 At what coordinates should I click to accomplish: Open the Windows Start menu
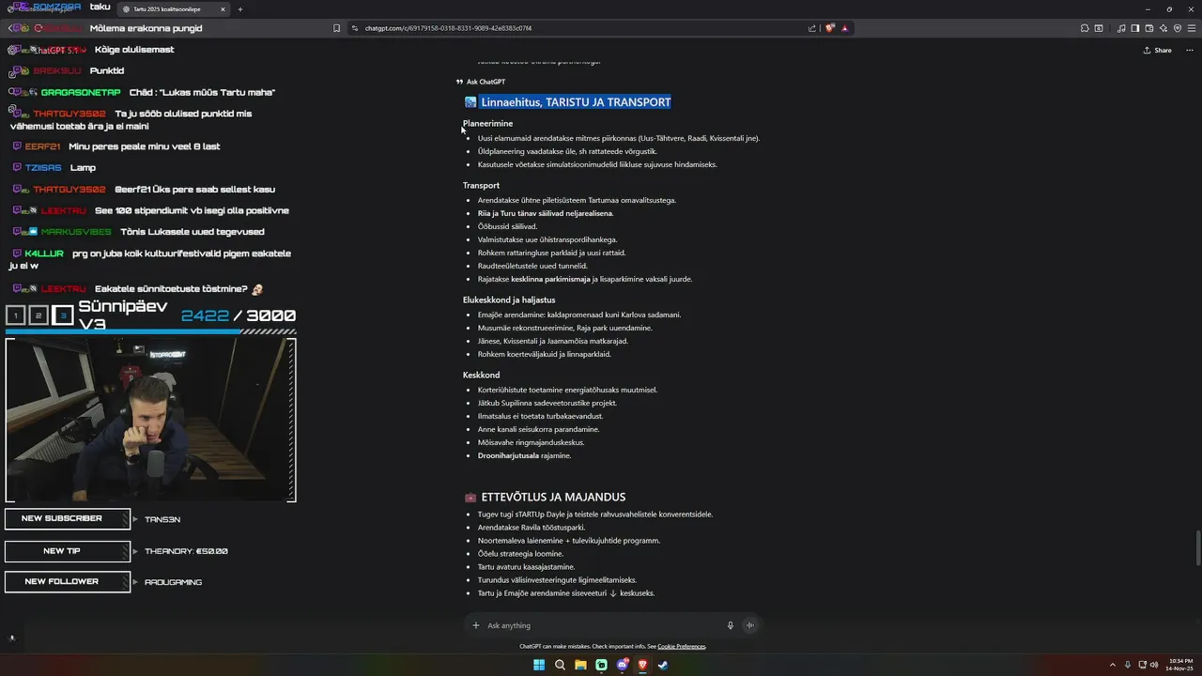(539, 665)
